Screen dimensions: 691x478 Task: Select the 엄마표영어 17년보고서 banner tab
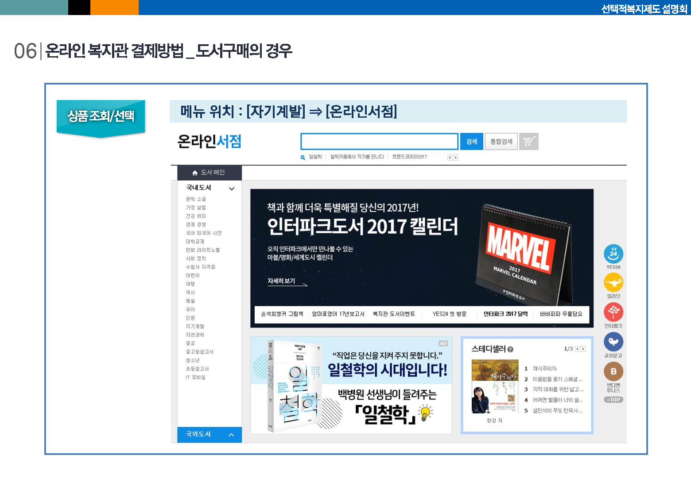coord(338,314)
